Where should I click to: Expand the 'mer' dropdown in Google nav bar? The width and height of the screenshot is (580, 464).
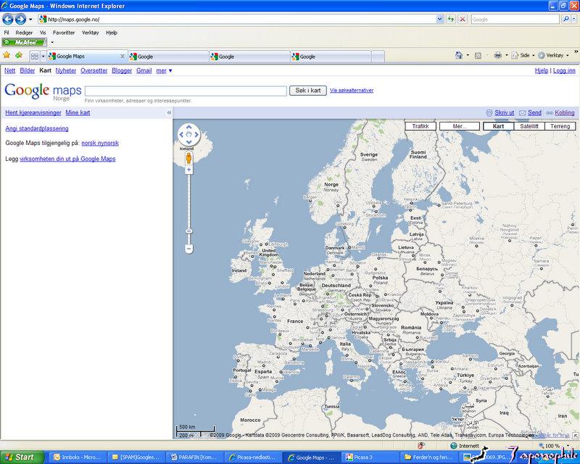point(164,70)
